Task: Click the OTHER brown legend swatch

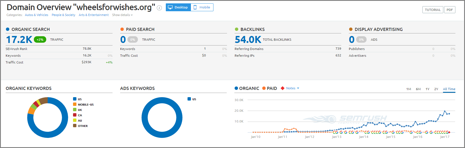Action: [x=75, y=126]
